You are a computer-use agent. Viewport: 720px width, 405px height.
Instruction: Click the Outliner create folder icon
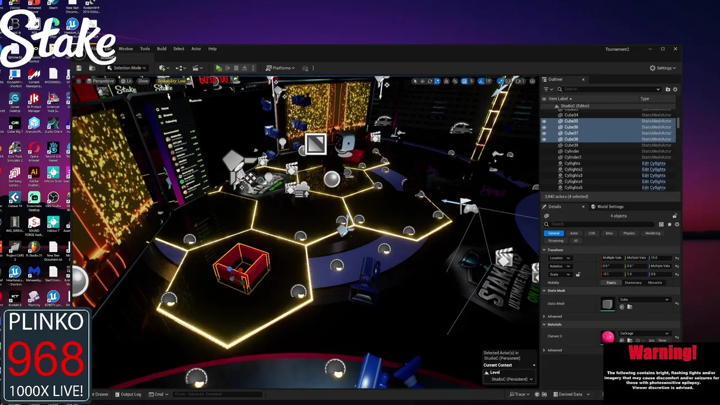click(x=668, y=89)
